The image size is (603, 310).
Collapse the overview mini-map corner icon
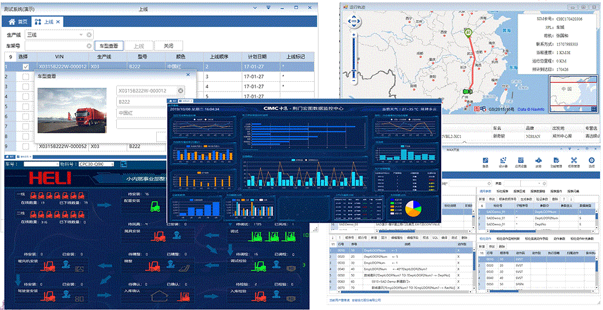tap(594, 109)
